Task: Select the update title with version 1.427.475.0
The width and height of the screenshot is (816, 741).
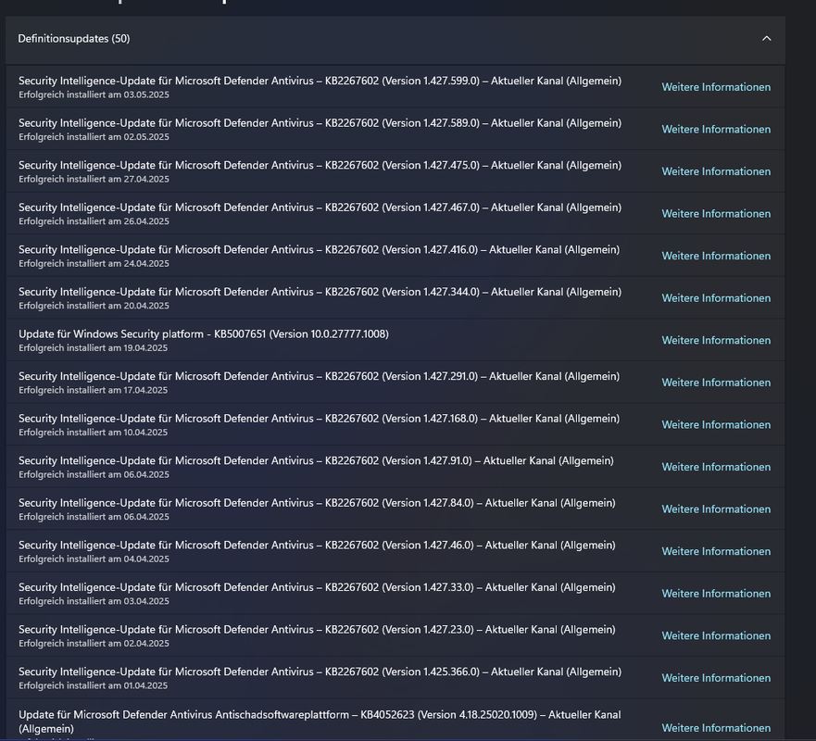Action: (320, 165)
